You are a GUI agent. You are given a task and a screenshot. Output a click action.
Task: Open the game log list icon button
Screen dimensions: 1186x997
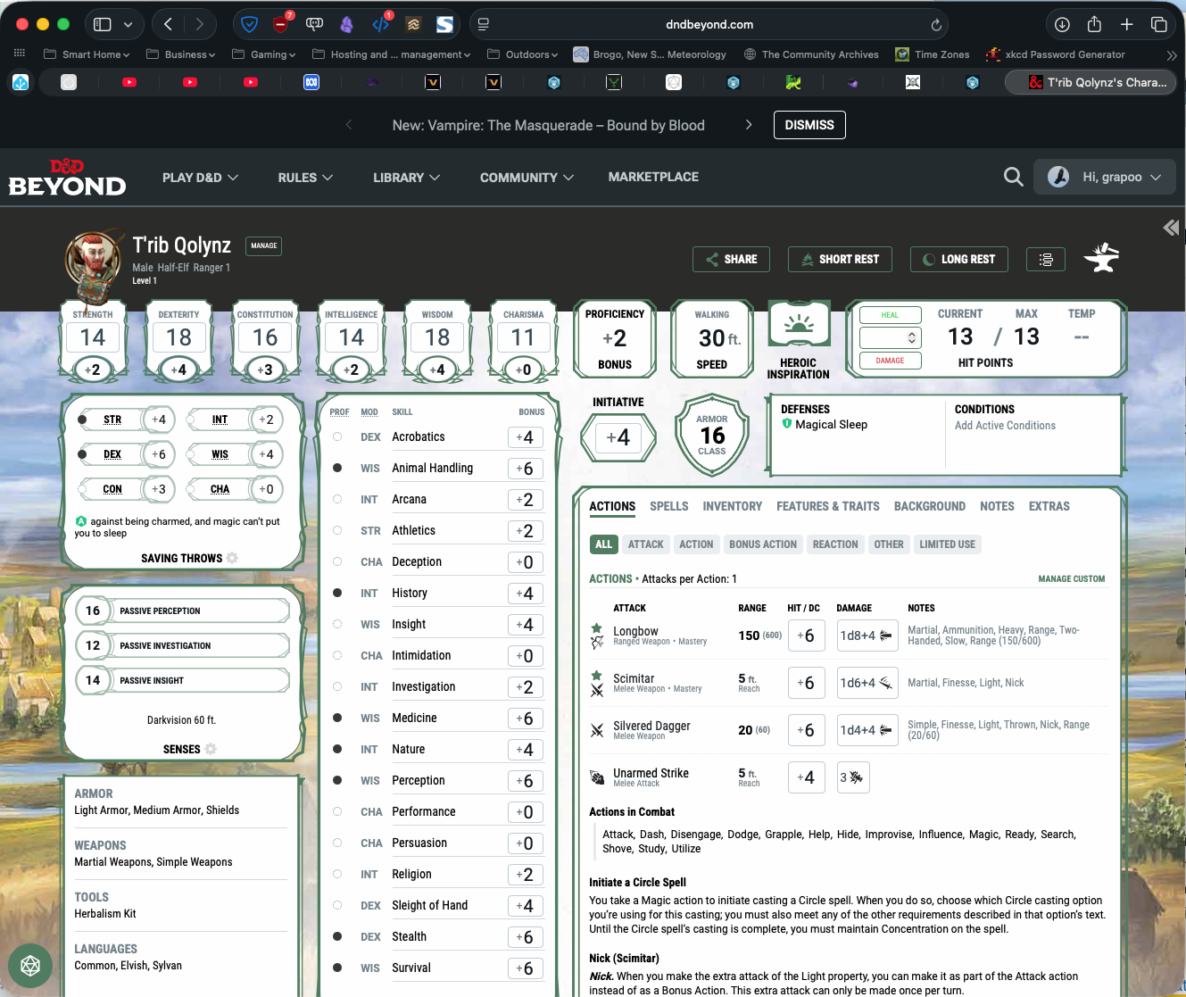click(1046, 260)
